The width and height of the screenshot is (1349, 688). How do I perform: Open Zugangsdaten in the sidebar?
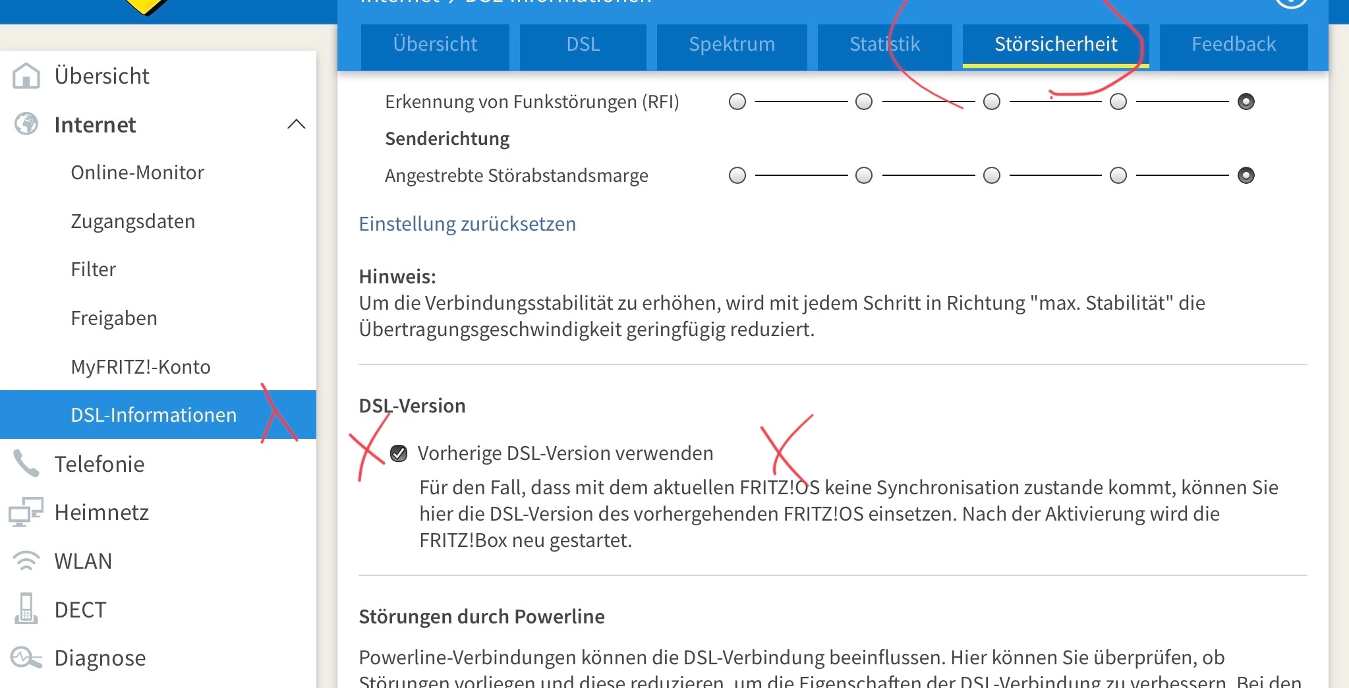pyautogui.click(x=133, y=221)
